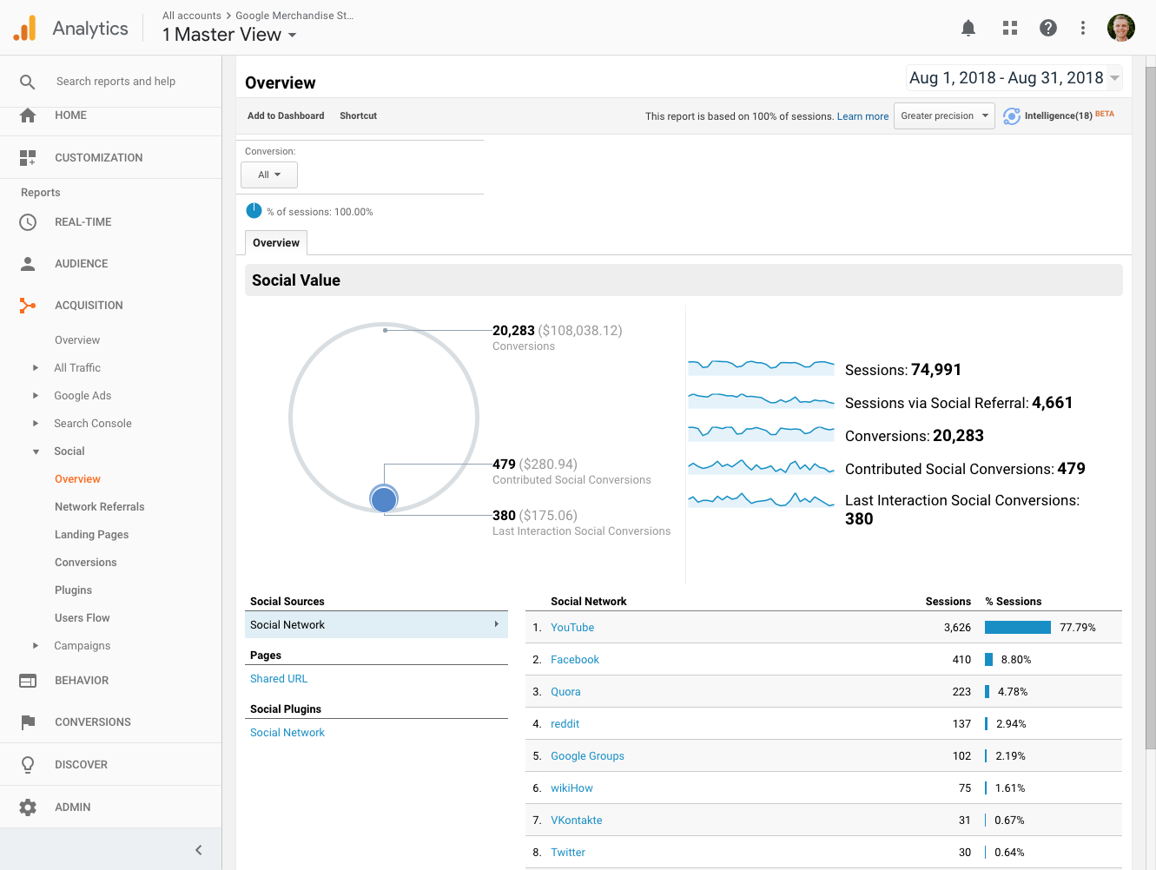
Task: Click the search magnifier icon
Action: click(x=28, y=82)
